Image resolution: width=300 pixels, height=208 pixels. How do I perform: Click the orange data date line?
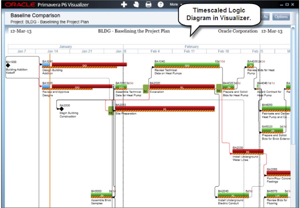(50, 130)
